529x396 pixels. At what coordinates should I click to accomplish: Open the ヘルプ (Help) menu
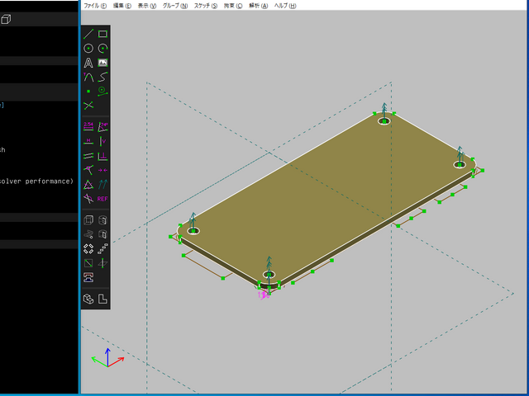(286, 5)
